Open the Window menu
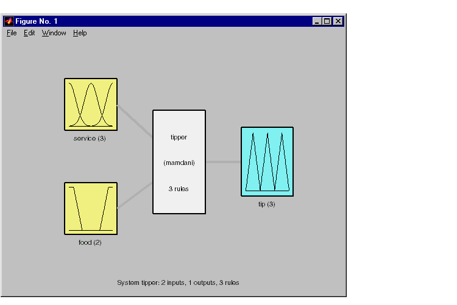The height and width of the screenshot is (305, 457). click(x=54, y=33)
